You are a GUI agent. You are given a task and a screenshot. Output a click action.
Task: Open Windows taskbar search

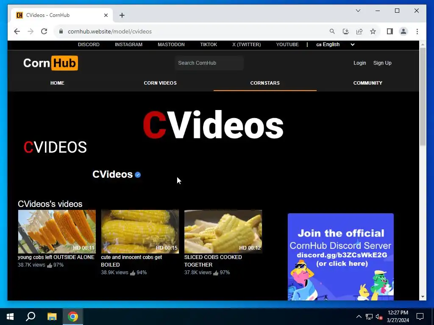tap(31, 317)
